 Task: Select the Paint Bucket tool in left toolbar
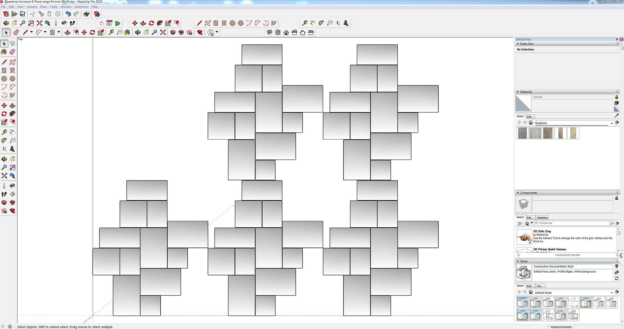click(4, 52)
